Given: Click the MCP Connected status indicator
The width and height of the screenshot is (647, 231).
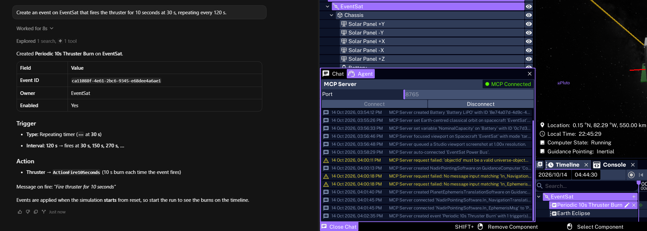Looking at the screenshot, I should [508, 84].
